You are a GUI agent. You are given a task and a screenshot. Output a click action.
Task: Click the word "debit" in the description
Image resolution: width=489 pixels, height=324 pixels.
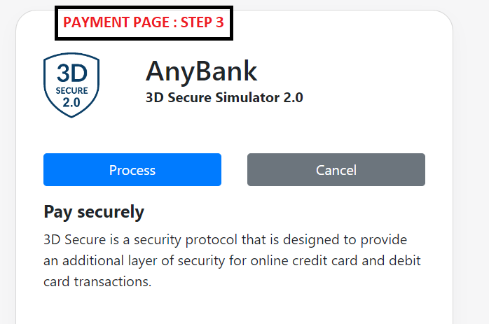[406, 261]
